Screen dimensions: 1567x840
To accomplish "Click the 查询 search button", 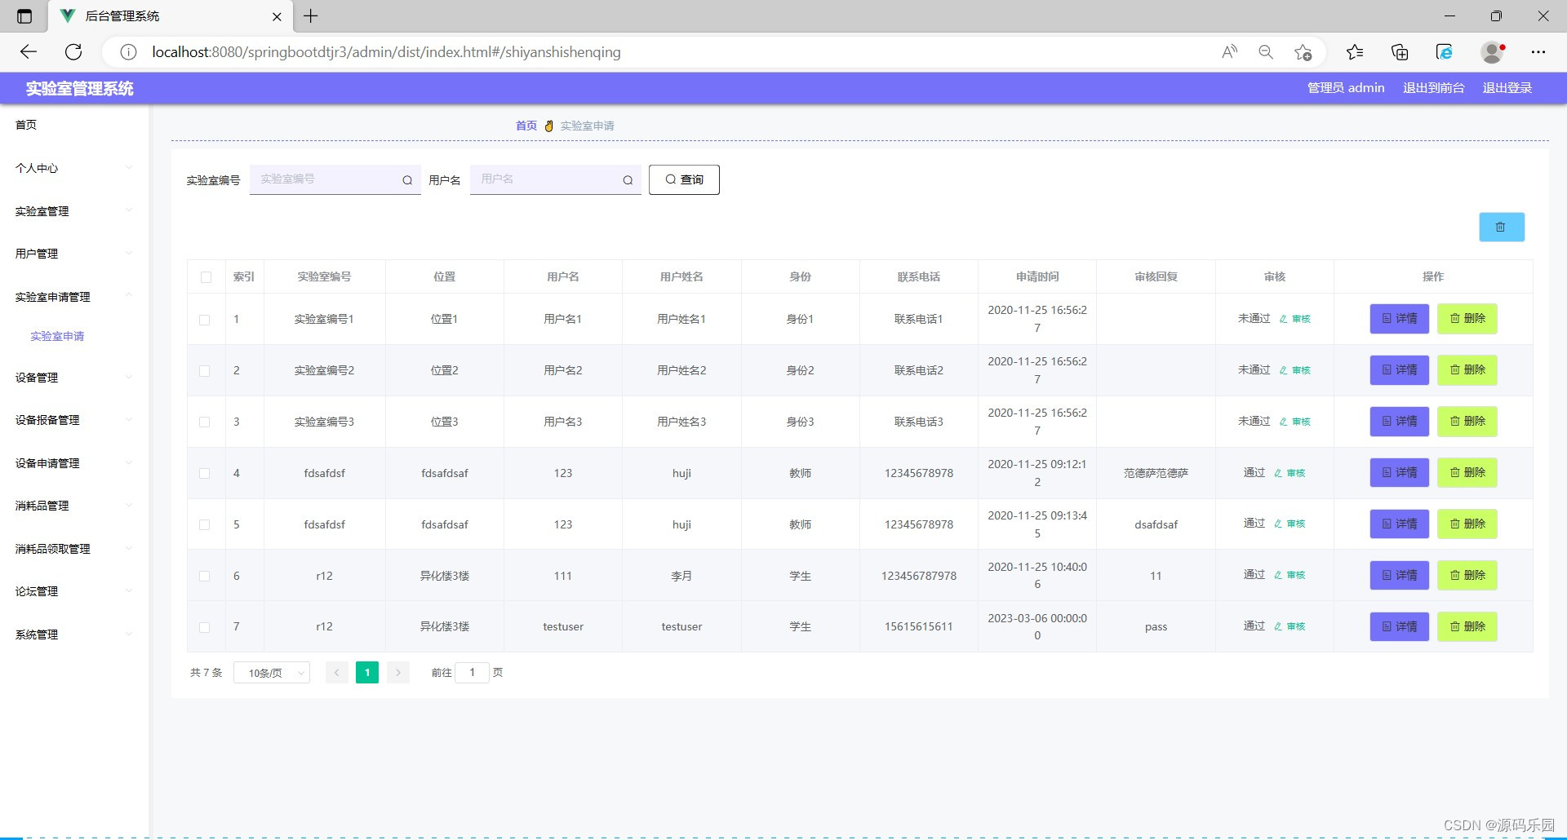I will point(684,179).
